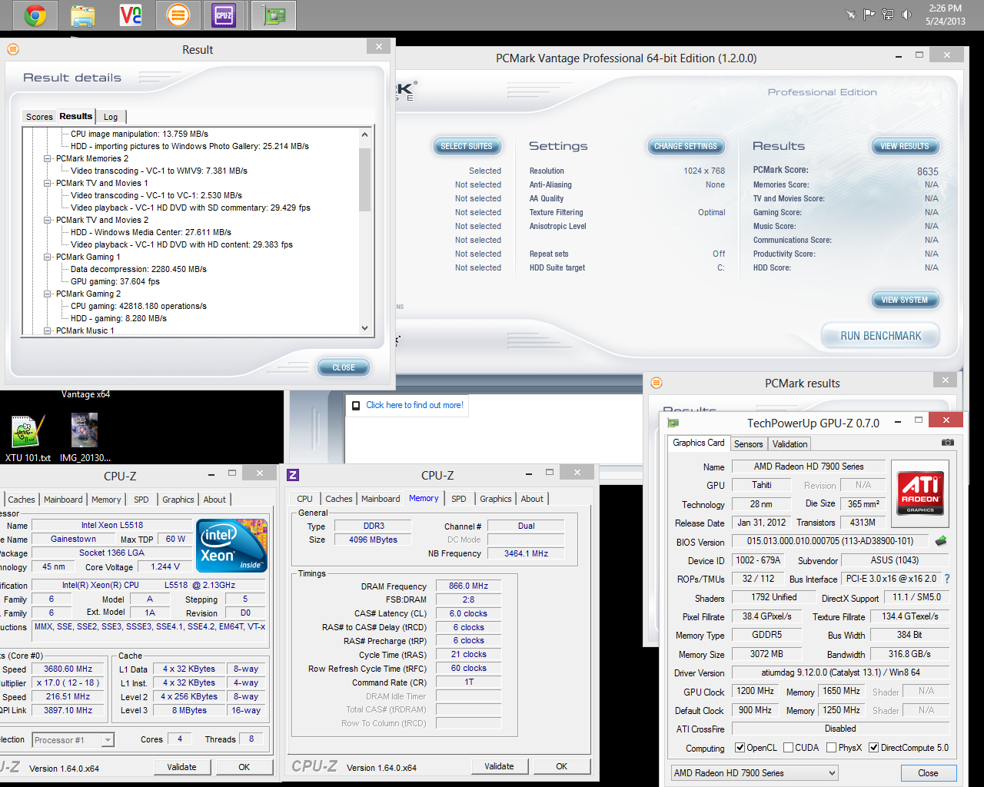Select the Data decompression: 2280.450 MB/s row
The width and height of the screenshot is (984, 787).
click(138, 269)
